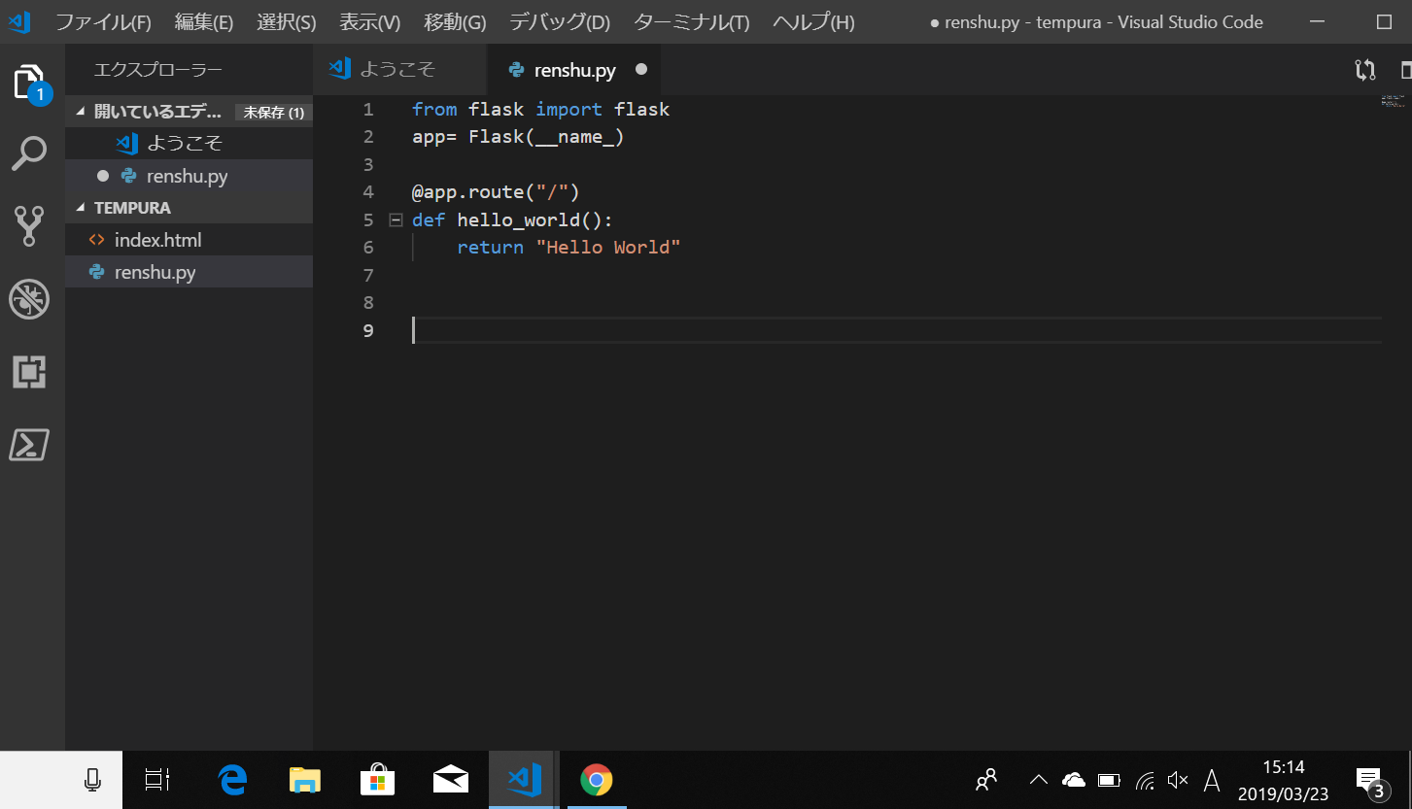Open the Source Control view icon

tap(29, 226)
